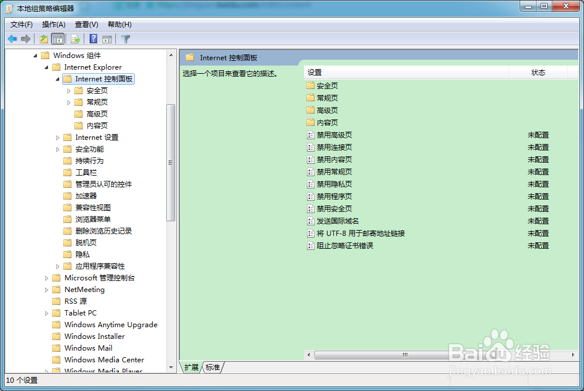Select the 兼容性视图 tree item

(93, 208)
